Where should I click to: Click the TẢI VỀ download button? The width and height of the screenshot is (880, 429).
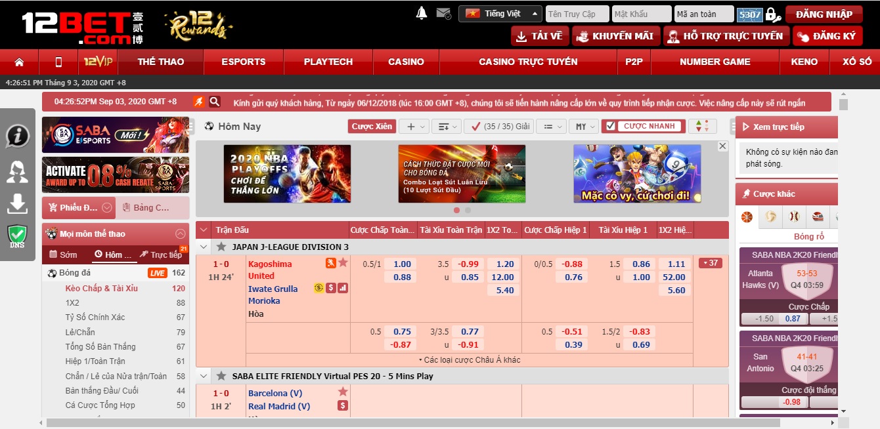click(x=540, y=36)
